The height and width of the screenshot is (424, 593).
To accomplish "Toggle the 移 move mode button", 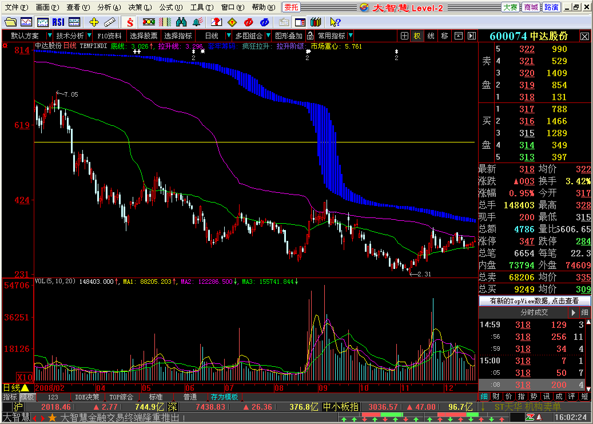I will pos(444,36).
